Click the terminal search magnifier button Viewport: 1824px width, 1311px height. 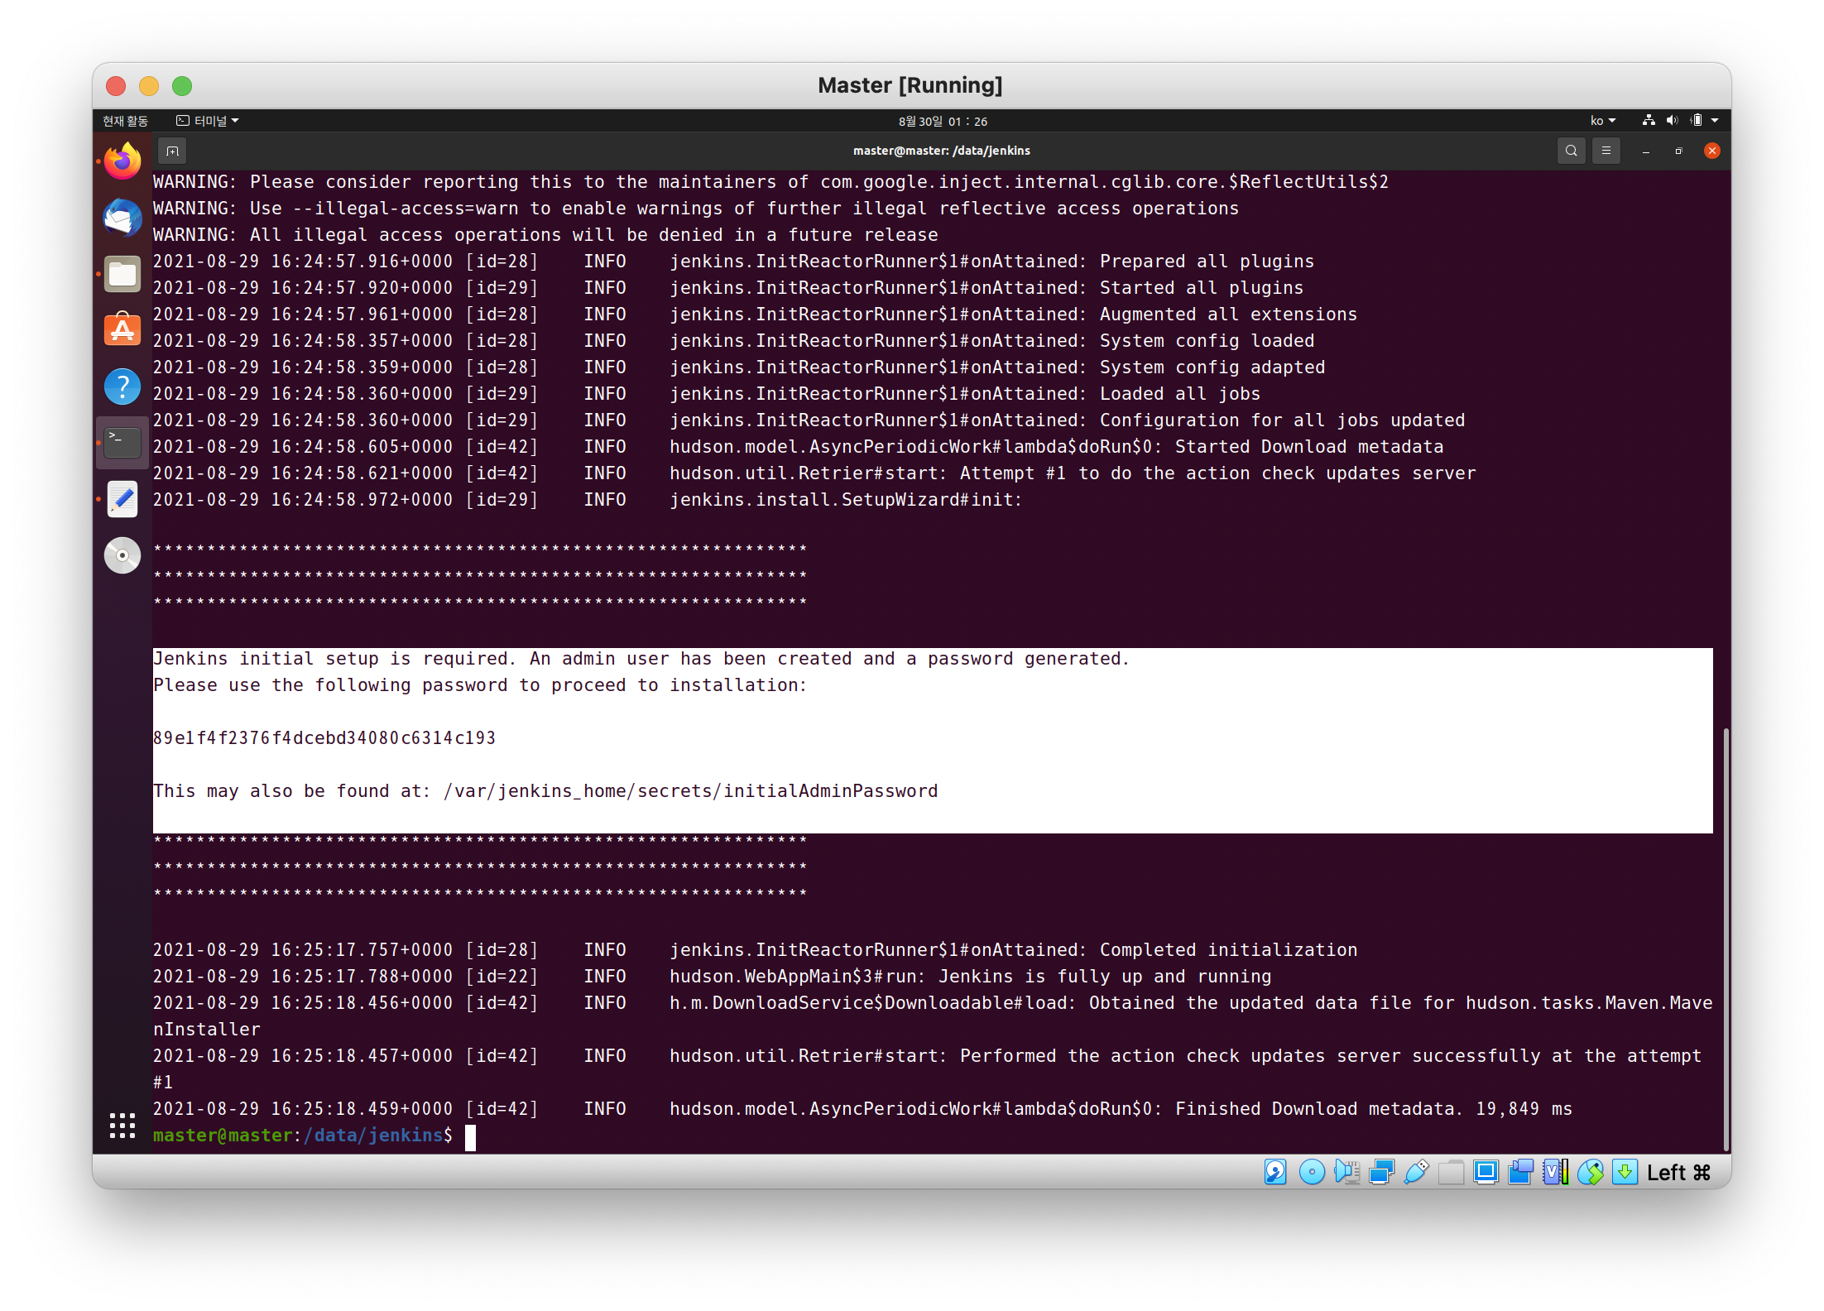pos(1571,151)
